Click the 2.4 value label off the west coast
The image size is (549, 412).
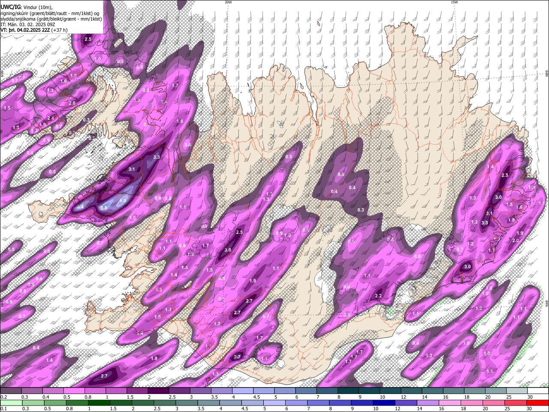51,118
